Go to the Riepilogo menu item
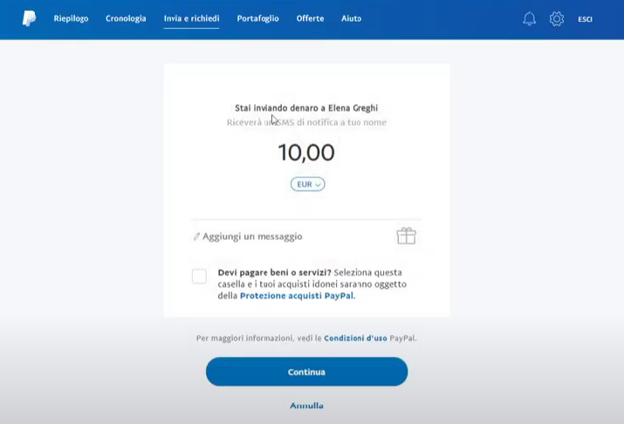 [x=72, y=18]
